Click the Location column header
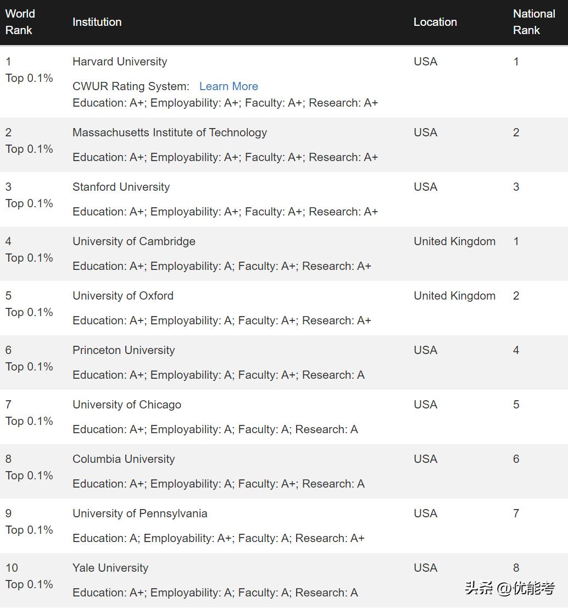 (x=435, y=22)
